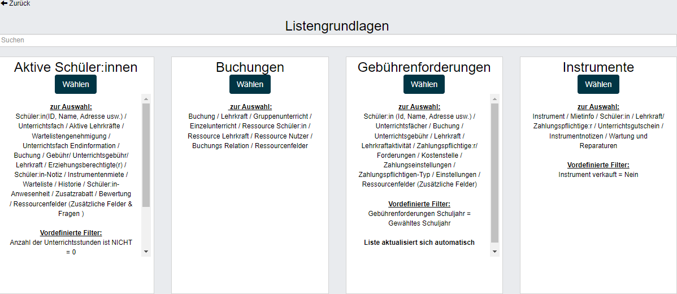Screen dimensions: 677x294
Task: Click the Gebührenforderungen card heading
Action: [424, 67]
